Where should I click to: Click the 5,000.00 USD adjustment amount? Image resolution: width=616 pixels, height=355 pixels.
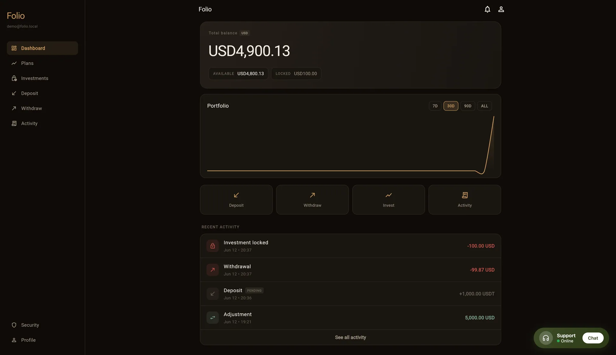click(x=480, y=318)
